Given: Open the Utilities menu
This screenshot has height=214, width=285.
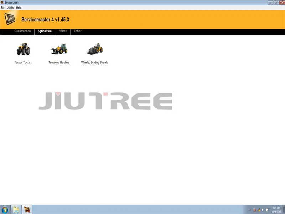Looking at the screenshot, I should 10,7.
